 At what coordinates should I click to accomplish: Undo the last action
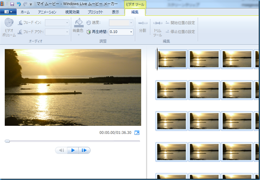click(x=19, y=4)
